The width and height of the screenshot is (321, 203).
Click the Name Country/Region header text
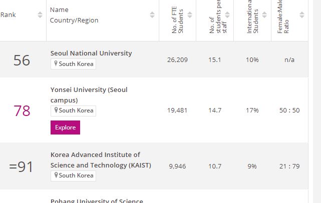pos(74,15)
